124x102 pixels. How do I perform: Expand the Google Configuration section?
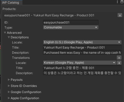click(9, 92)
